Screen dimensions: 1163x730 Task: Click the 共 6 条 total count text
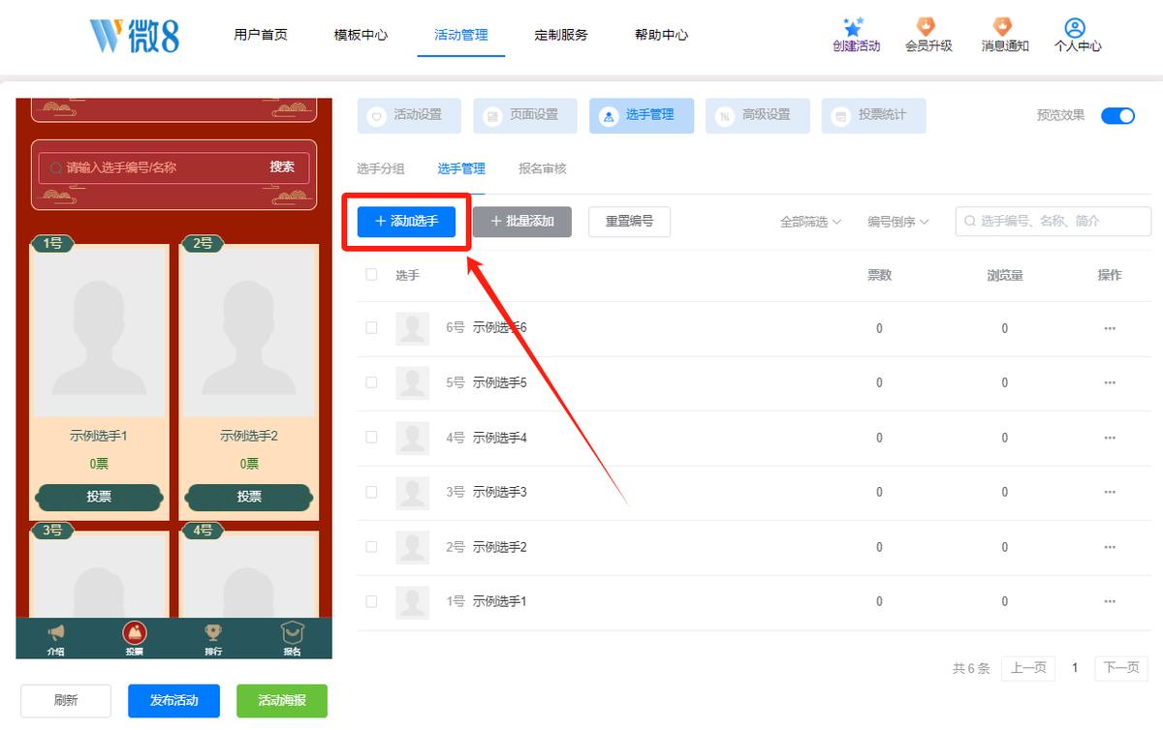pos(971,668)
